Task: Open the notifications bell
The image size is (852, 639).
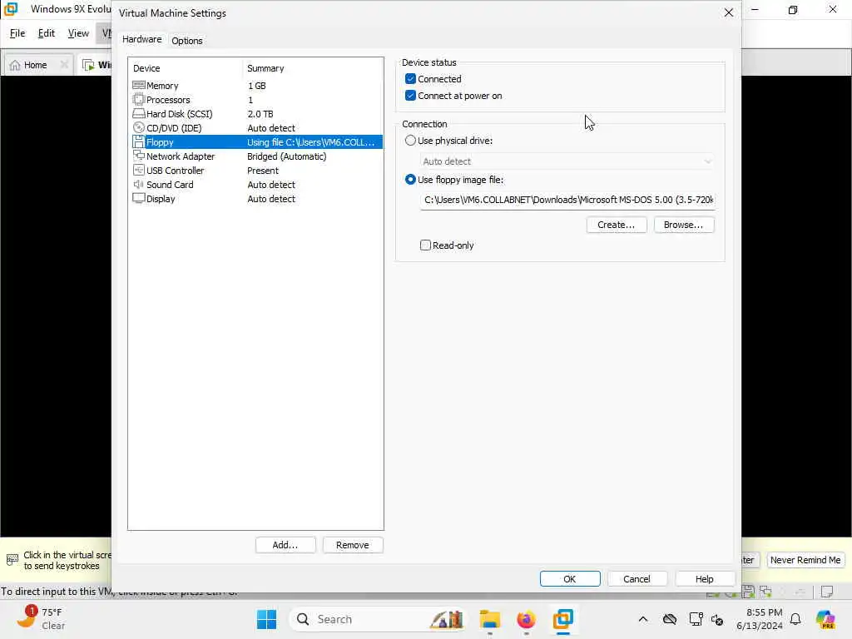Action: [795, 619]
